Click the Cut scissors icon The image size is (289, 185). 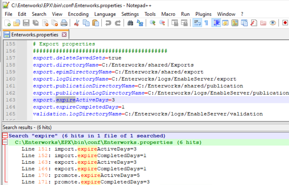(77, 23)
